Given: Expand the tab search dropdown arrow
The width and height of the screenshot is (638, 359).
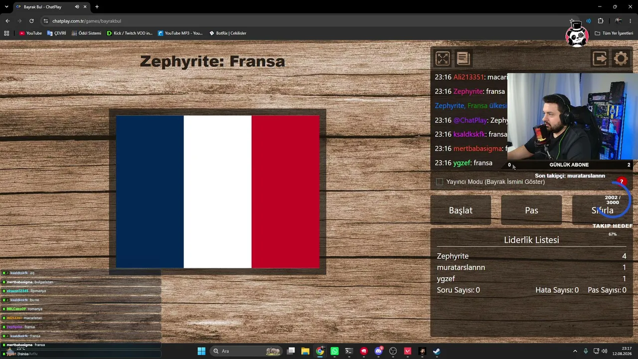Looking at the screenshot, I should pyautogui.click(x=6, y=7).
